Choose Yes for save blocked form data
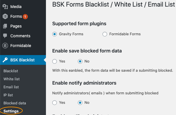This screenshot has width=176, height=115. click(x=55, y=61)
